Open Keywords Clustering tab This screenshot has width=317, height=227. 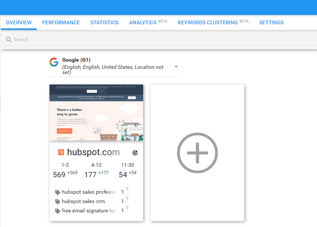pos(213,22)
